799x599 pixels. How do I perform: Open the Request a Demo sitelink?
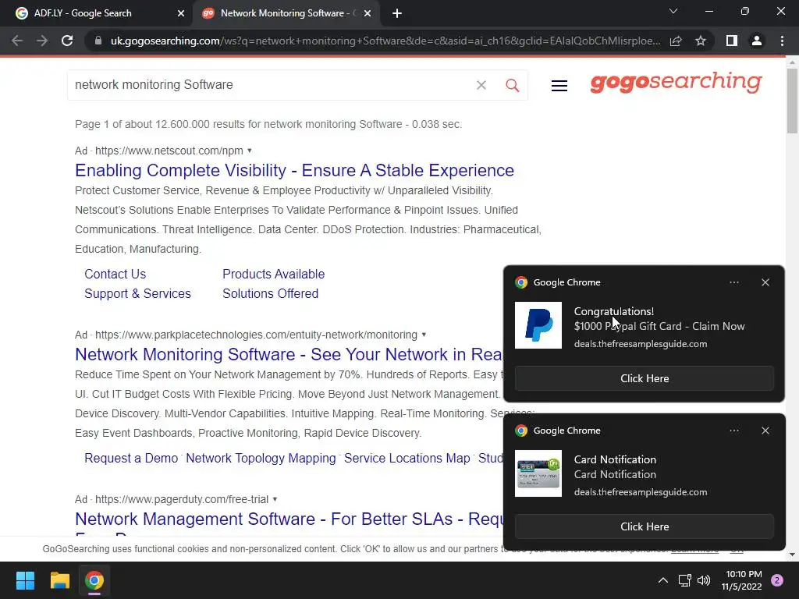point(131,458)
